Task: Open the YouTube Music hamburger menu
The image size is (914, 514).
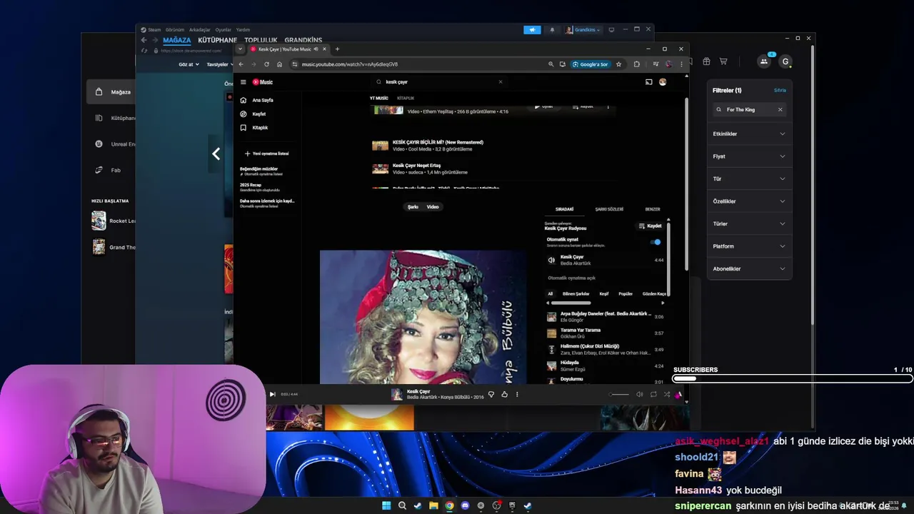Action: tap(243, 82)
